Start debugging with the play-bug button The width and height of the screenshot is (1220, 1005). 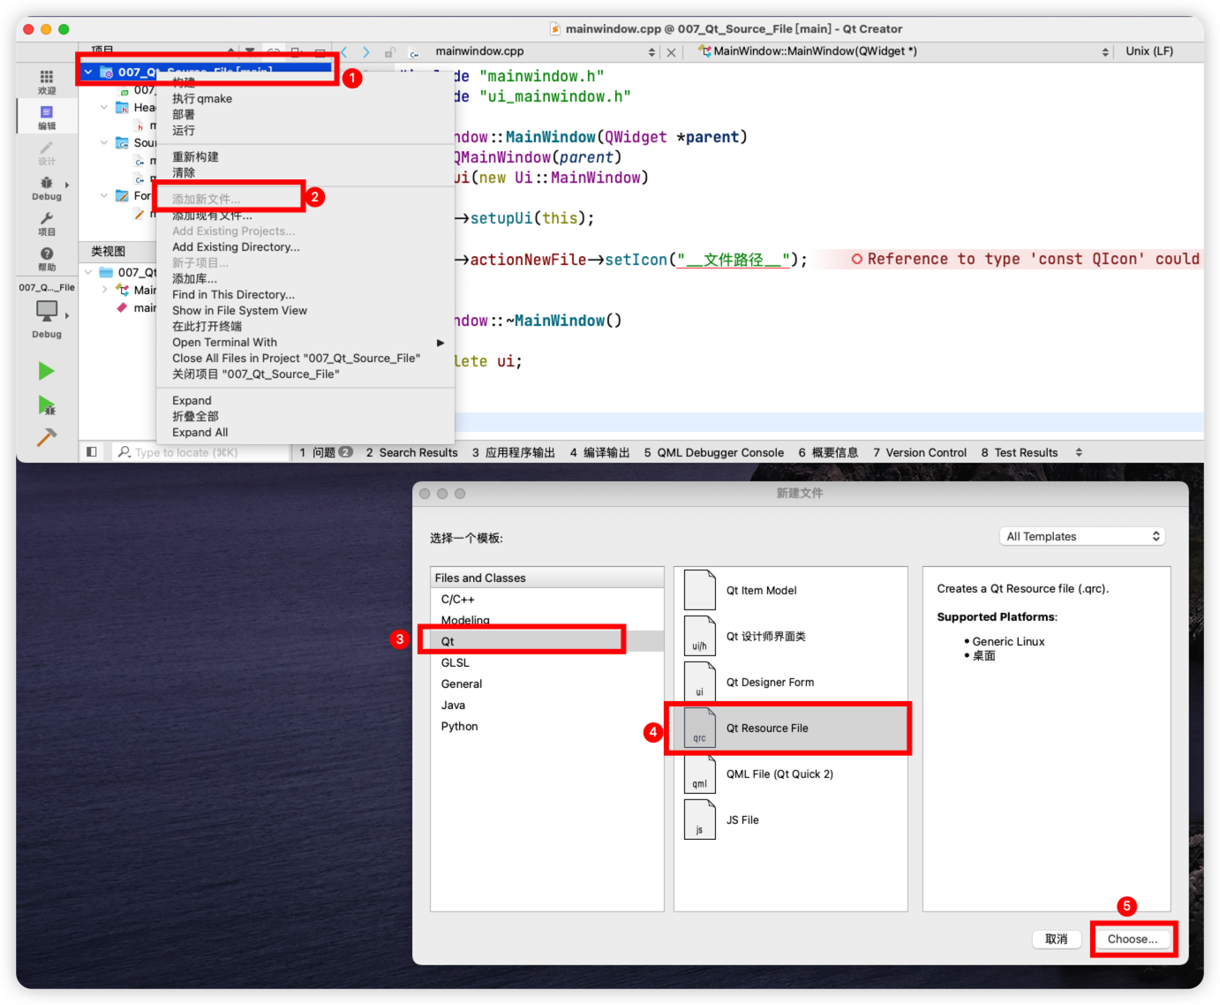pyautogui.click(x=47, y=405)
